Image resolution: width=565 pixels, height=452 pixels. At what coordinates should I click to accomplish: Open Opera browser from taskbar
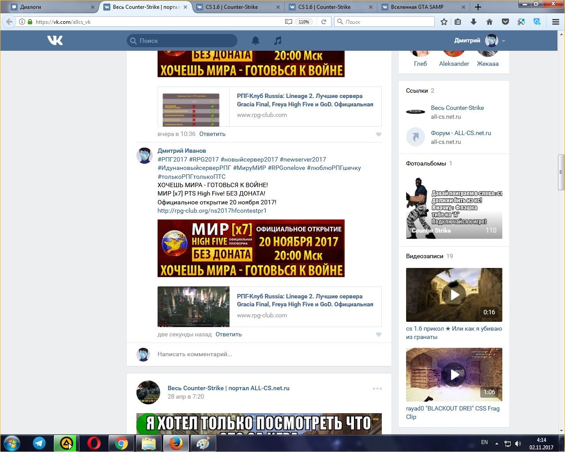pyautogui.click(x=94, y=443)
